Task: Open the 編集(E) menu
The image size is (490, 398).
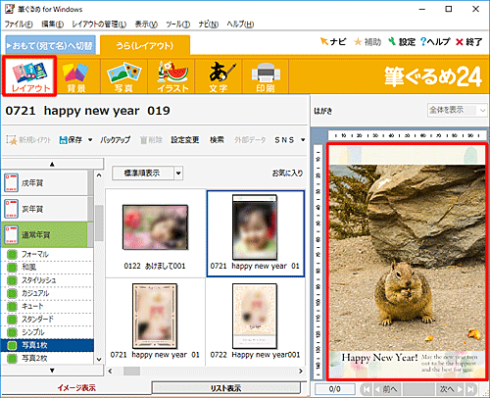Action: click(53, 25)
